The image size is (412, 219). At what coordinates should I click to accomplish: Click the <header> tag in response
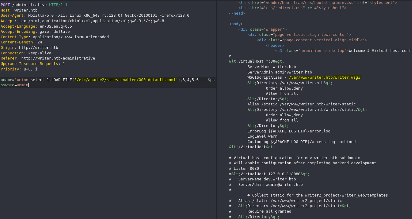[275, 46]
